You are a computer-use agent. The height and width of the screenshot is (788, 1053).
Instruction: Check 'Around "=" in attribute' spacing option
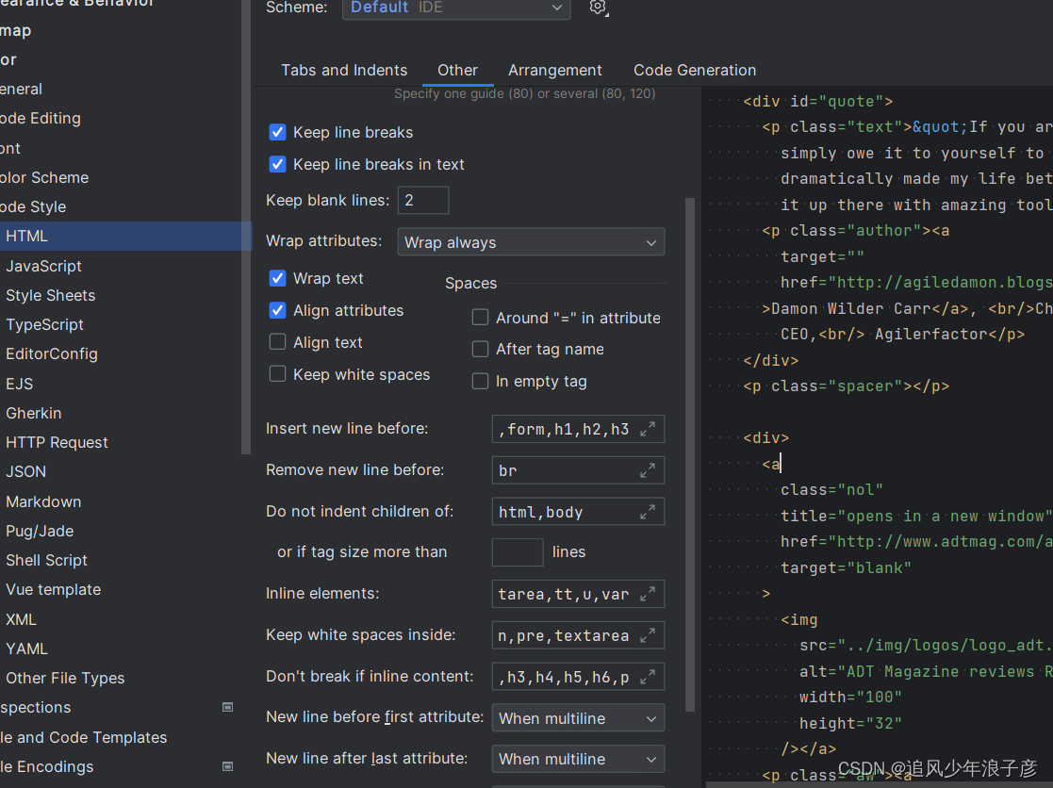point(480,318)
